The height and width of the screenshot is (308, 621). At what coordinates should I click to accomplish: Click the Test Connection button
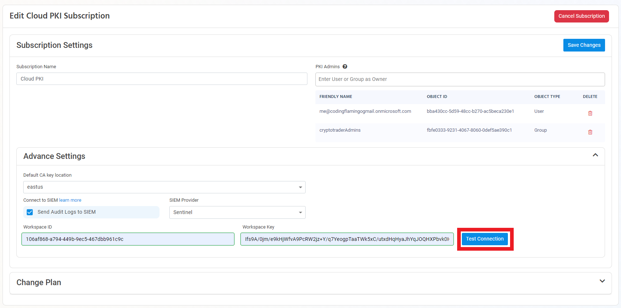coord(485,239)
